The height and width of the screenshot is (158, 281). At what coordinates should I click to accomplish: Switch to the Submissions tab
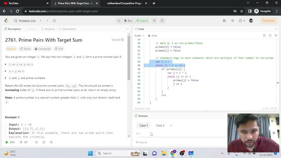pos(67,29)
